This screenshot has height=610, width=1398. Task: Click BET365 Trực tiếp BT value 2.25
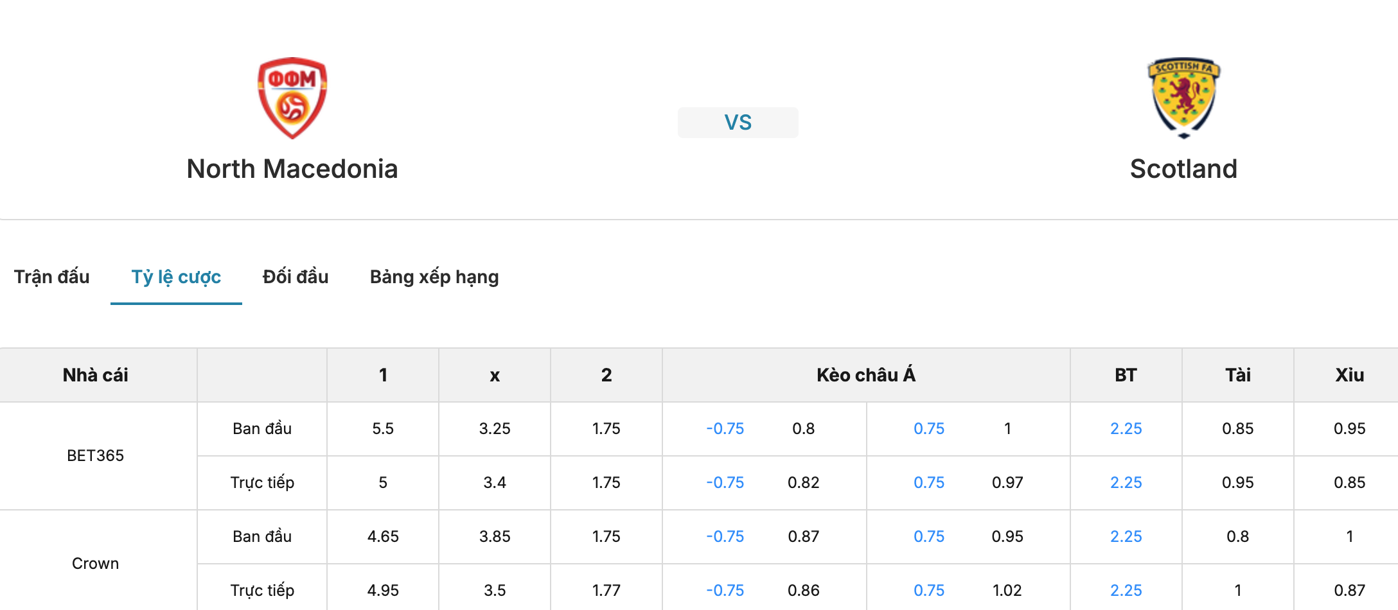click(x=1126, y=482)
